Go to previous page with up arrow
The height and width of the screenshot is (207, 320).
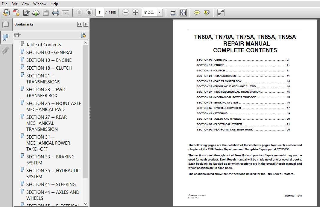tap(79, 13)
